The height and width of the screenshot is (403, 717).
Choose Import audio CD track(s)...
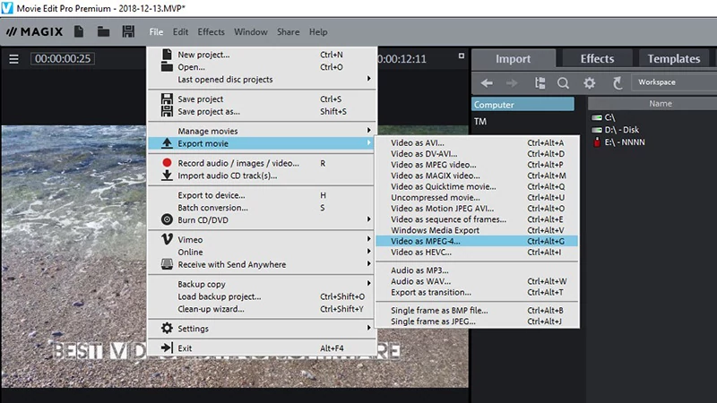(263, 176)
